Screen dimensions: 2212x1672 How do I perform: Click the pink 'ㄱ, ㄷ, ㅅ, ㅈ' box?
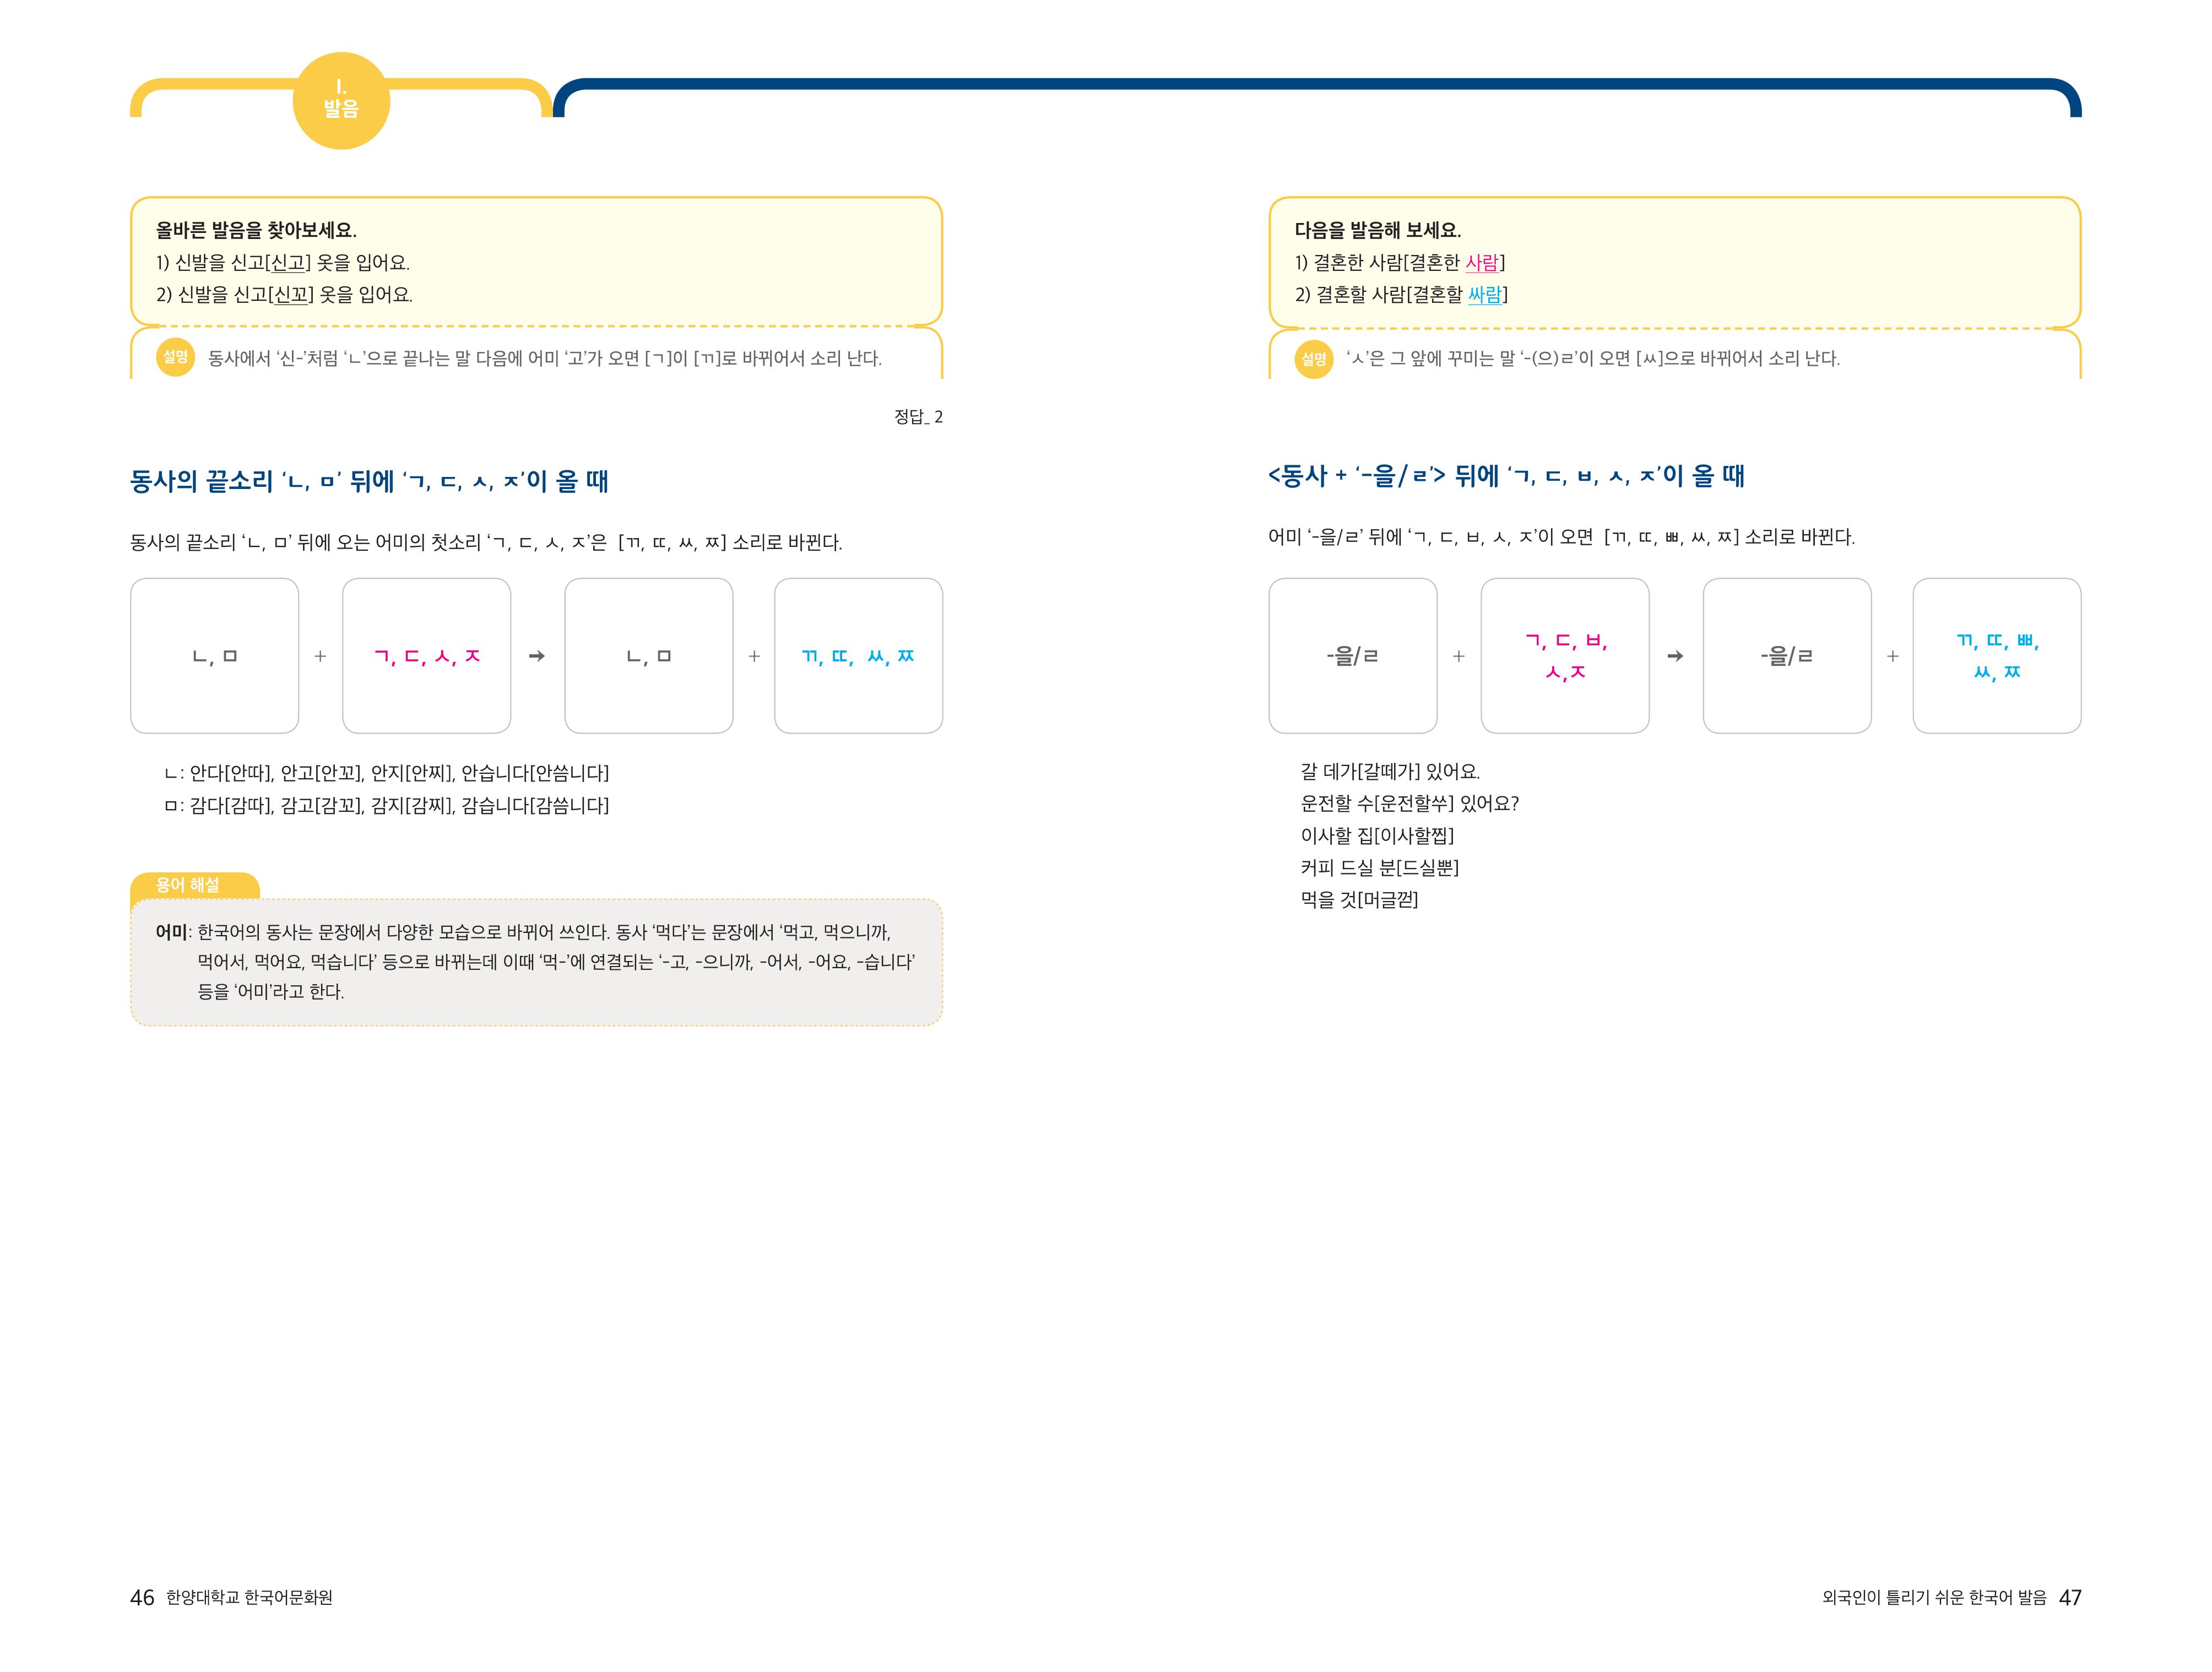pyautogui.click(x=427, y=656)
